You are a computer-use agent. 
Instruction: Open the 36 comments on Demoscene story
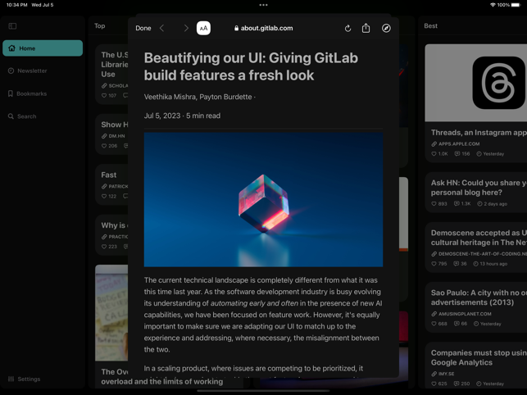coord(460,264)
